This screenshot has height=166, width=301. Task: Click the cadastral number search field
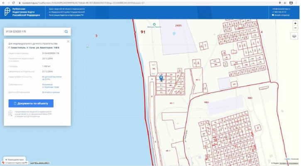[33, 31]
